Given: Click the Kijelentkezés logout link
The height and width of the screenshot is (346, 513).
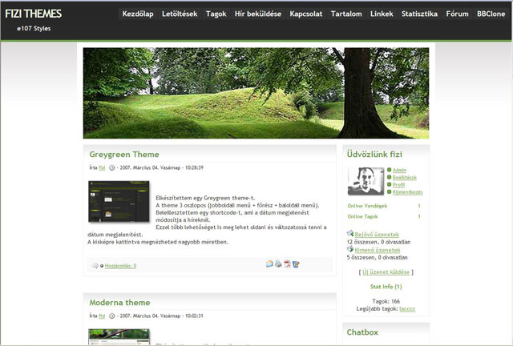Looking at the screenshot, I should coord(407,192).
